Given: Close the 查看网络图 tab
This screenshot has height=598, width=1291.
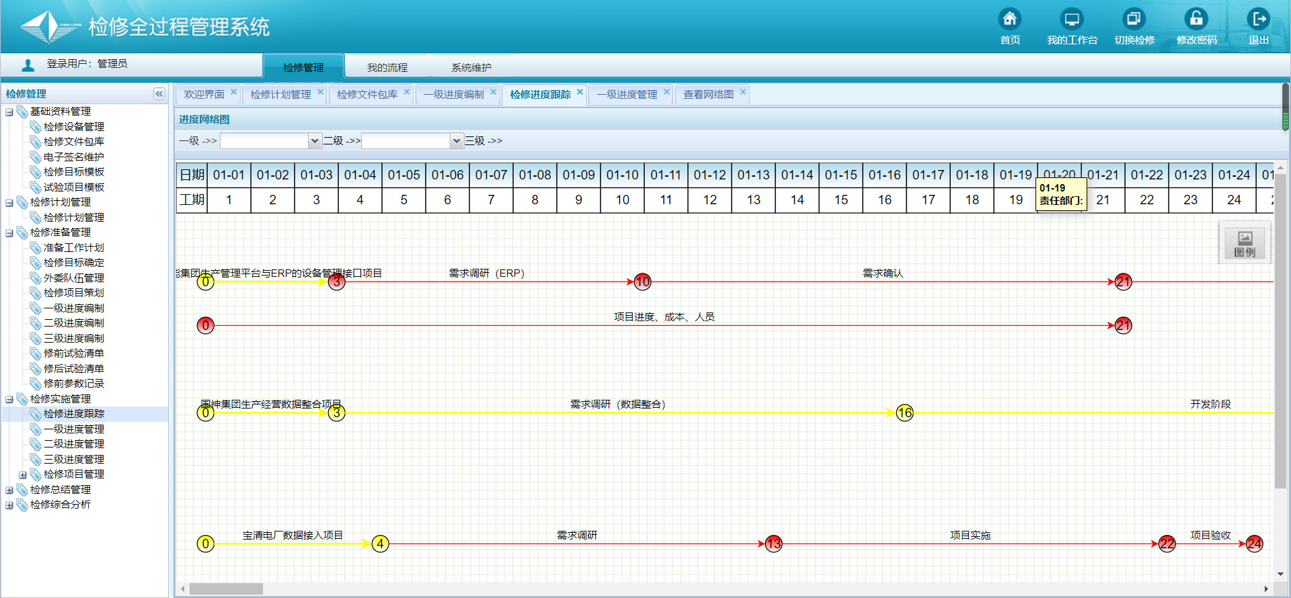Looking at the screenshot, I should (742, 92).
